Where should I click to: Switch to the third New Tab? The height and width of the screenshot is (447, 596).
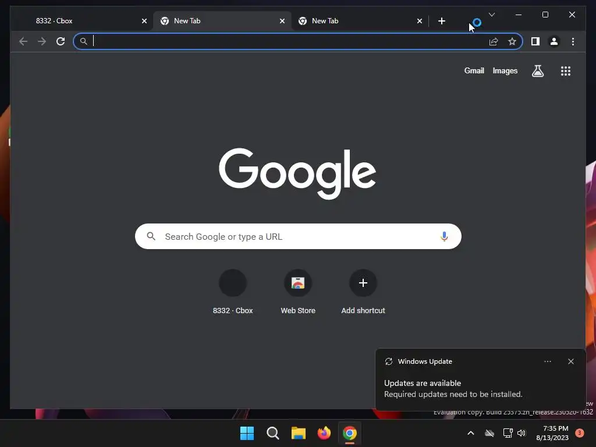tap(360, 21)
